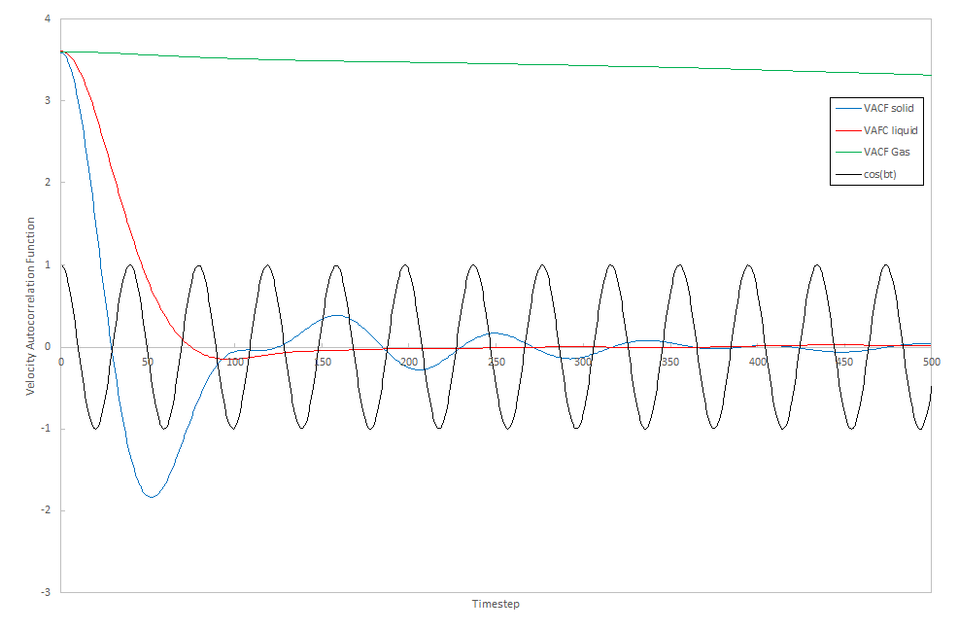
Task: Click the y-axis label '-3'
Action: pyautogui.click(x=46, y=592)
